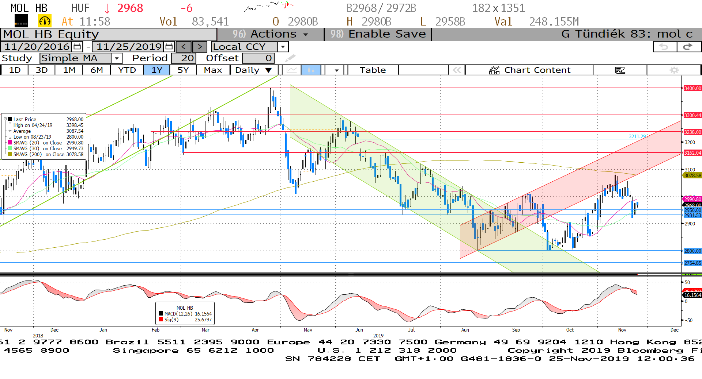Image resolution: width=702 pixels, height=379 pixels.
Task: Click the 2754.85 blue support level label
Action: tap(692, 263)
